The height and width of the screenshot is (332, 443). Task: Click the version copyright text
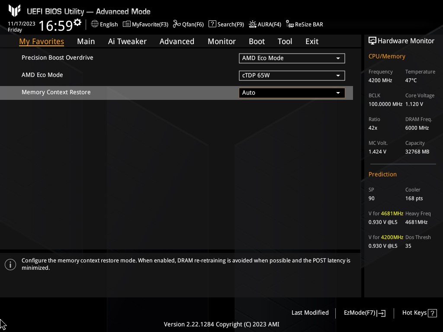click(x=221, y=324)
